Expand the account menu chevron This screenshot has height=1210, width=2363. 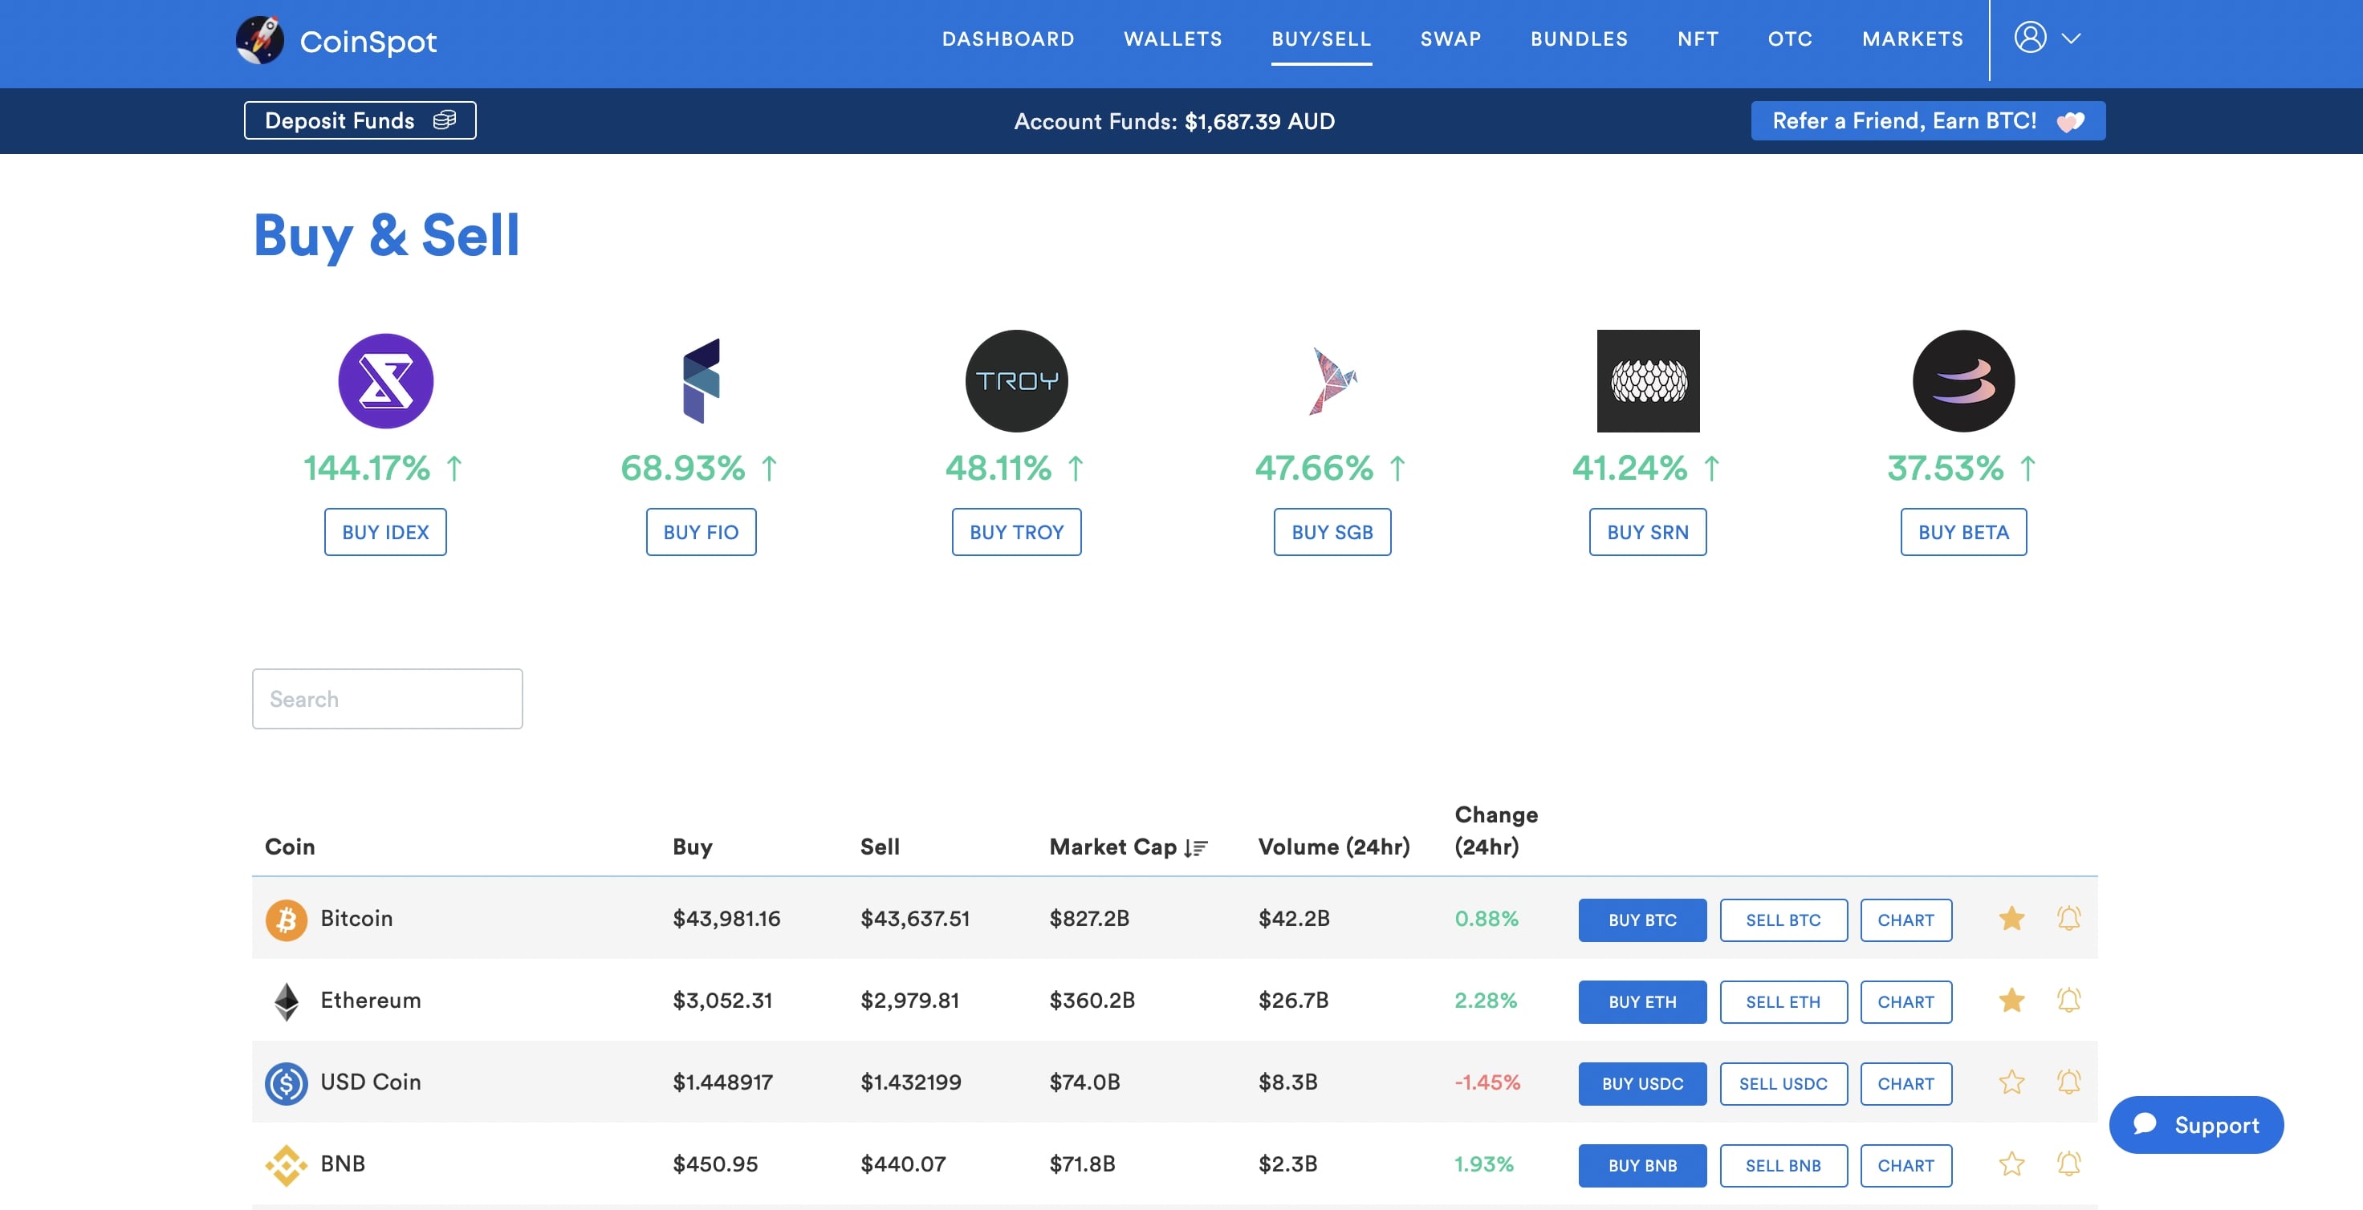click(x=2072, y=39)
